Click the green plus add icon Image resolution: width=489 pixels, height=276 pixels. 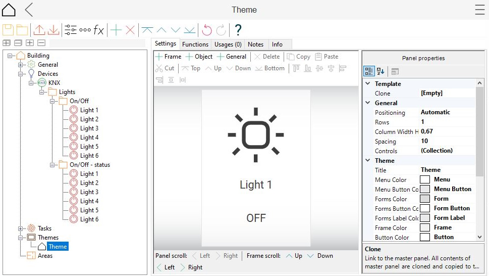(x=116, y=30)
